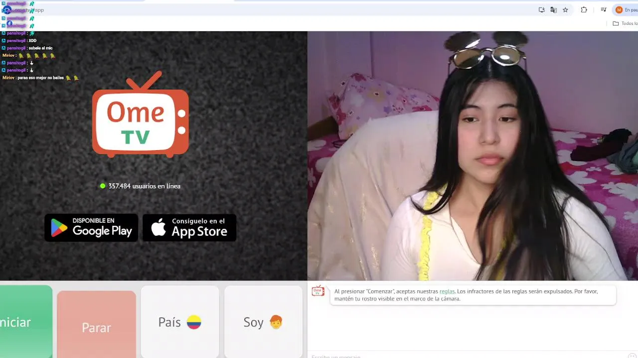Open the Google Play download badge

pos(91,228)
